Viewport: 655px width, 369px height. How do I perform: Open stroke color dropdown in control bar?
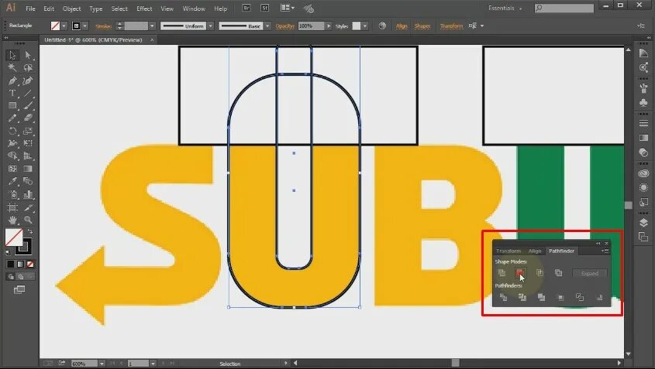85,26
